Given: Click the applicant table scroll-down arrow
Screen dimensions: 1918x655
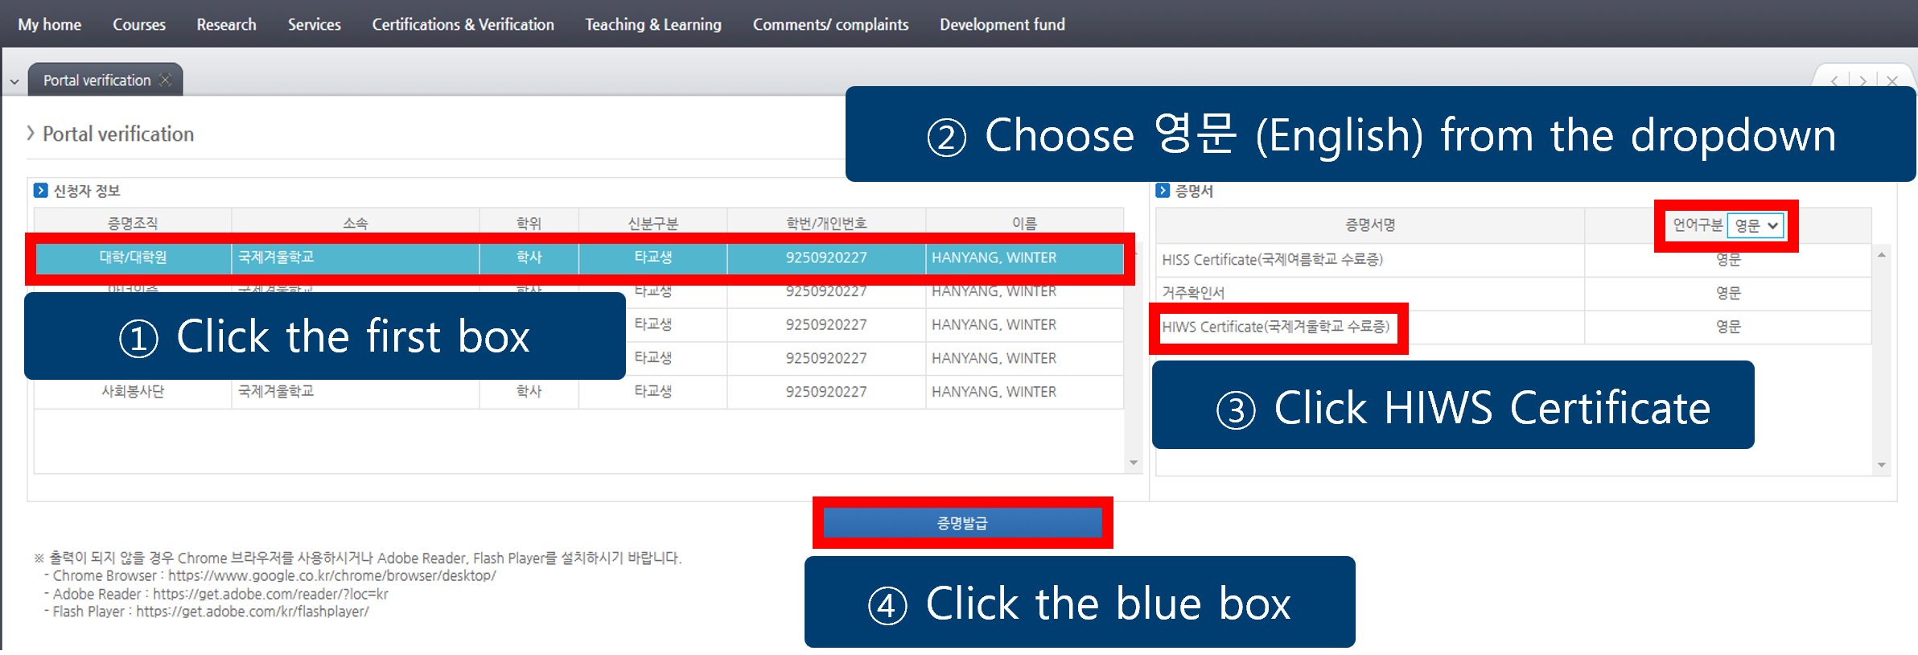Looking at the screenshot, I should coord(1134,463).
